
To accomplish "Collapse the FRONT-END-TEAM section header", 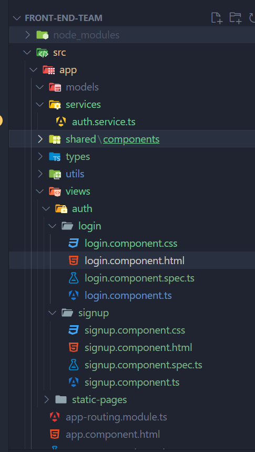I will click(17, 18).
